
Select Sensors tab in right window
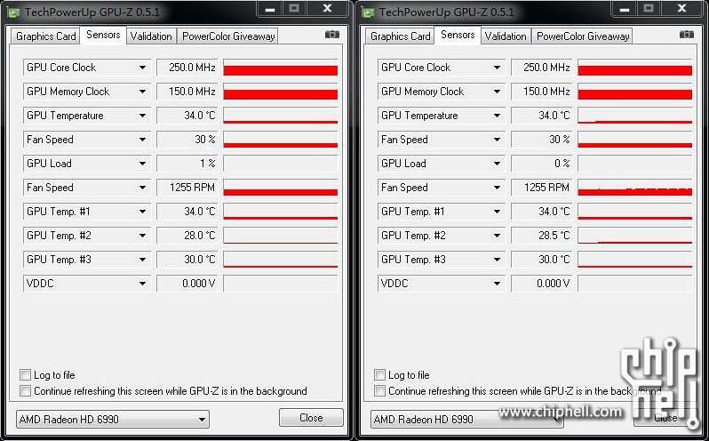click(x=458, y=35)
